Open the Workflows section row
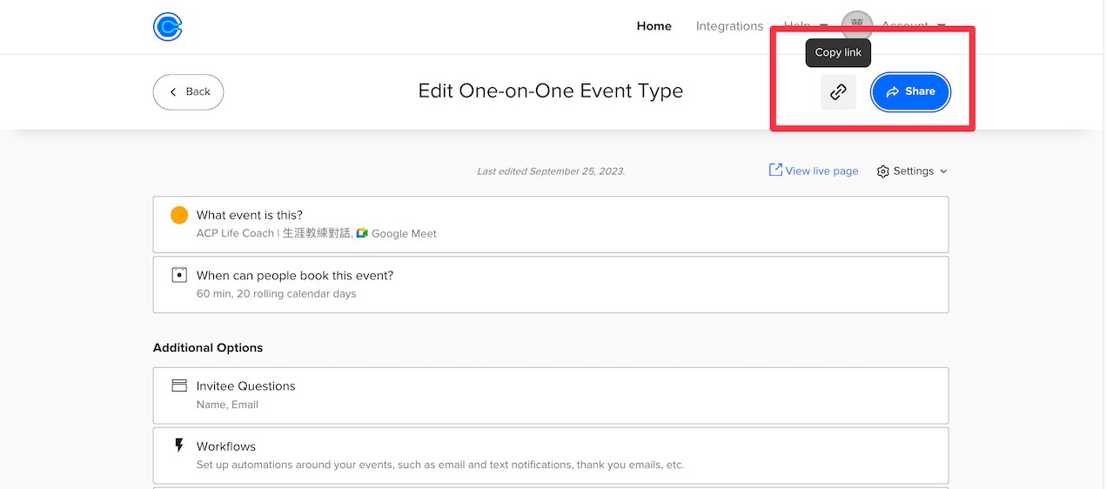 pyautogui.click(x=551, y=455)
